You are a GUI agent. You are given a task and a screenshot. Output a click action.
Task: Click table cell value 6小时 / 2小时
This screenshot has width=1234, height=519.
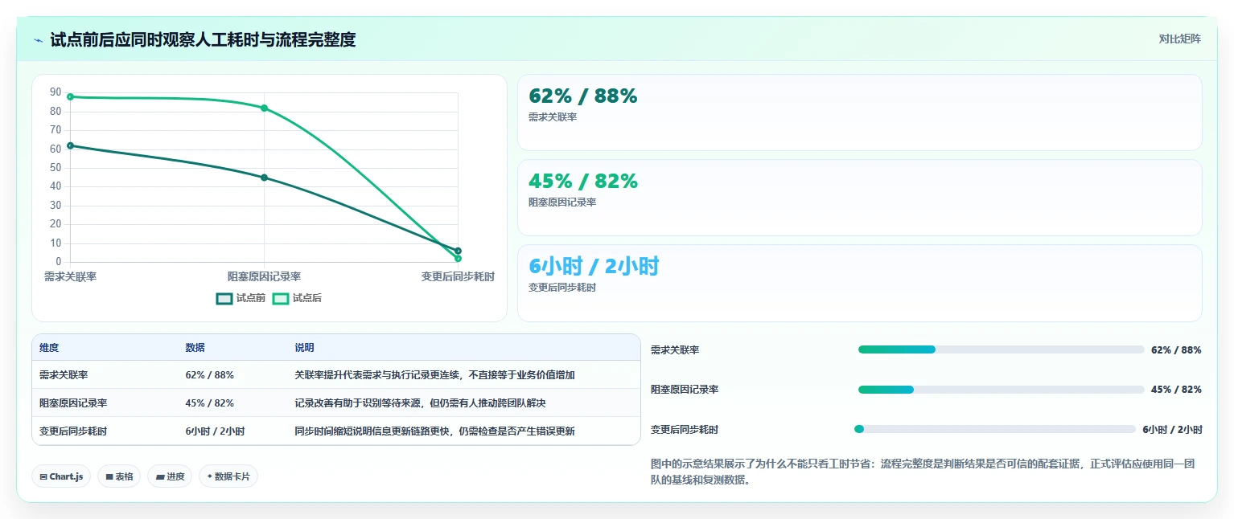(215, 431)
